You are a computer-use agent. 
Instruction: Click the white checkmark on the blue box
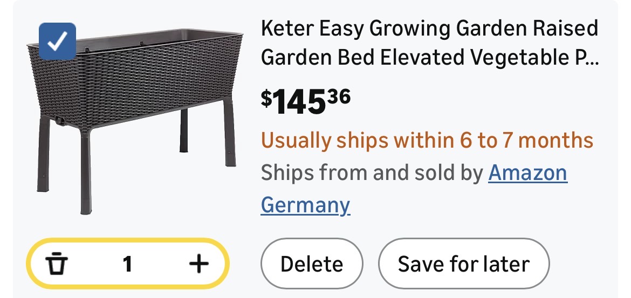point(58,41)
